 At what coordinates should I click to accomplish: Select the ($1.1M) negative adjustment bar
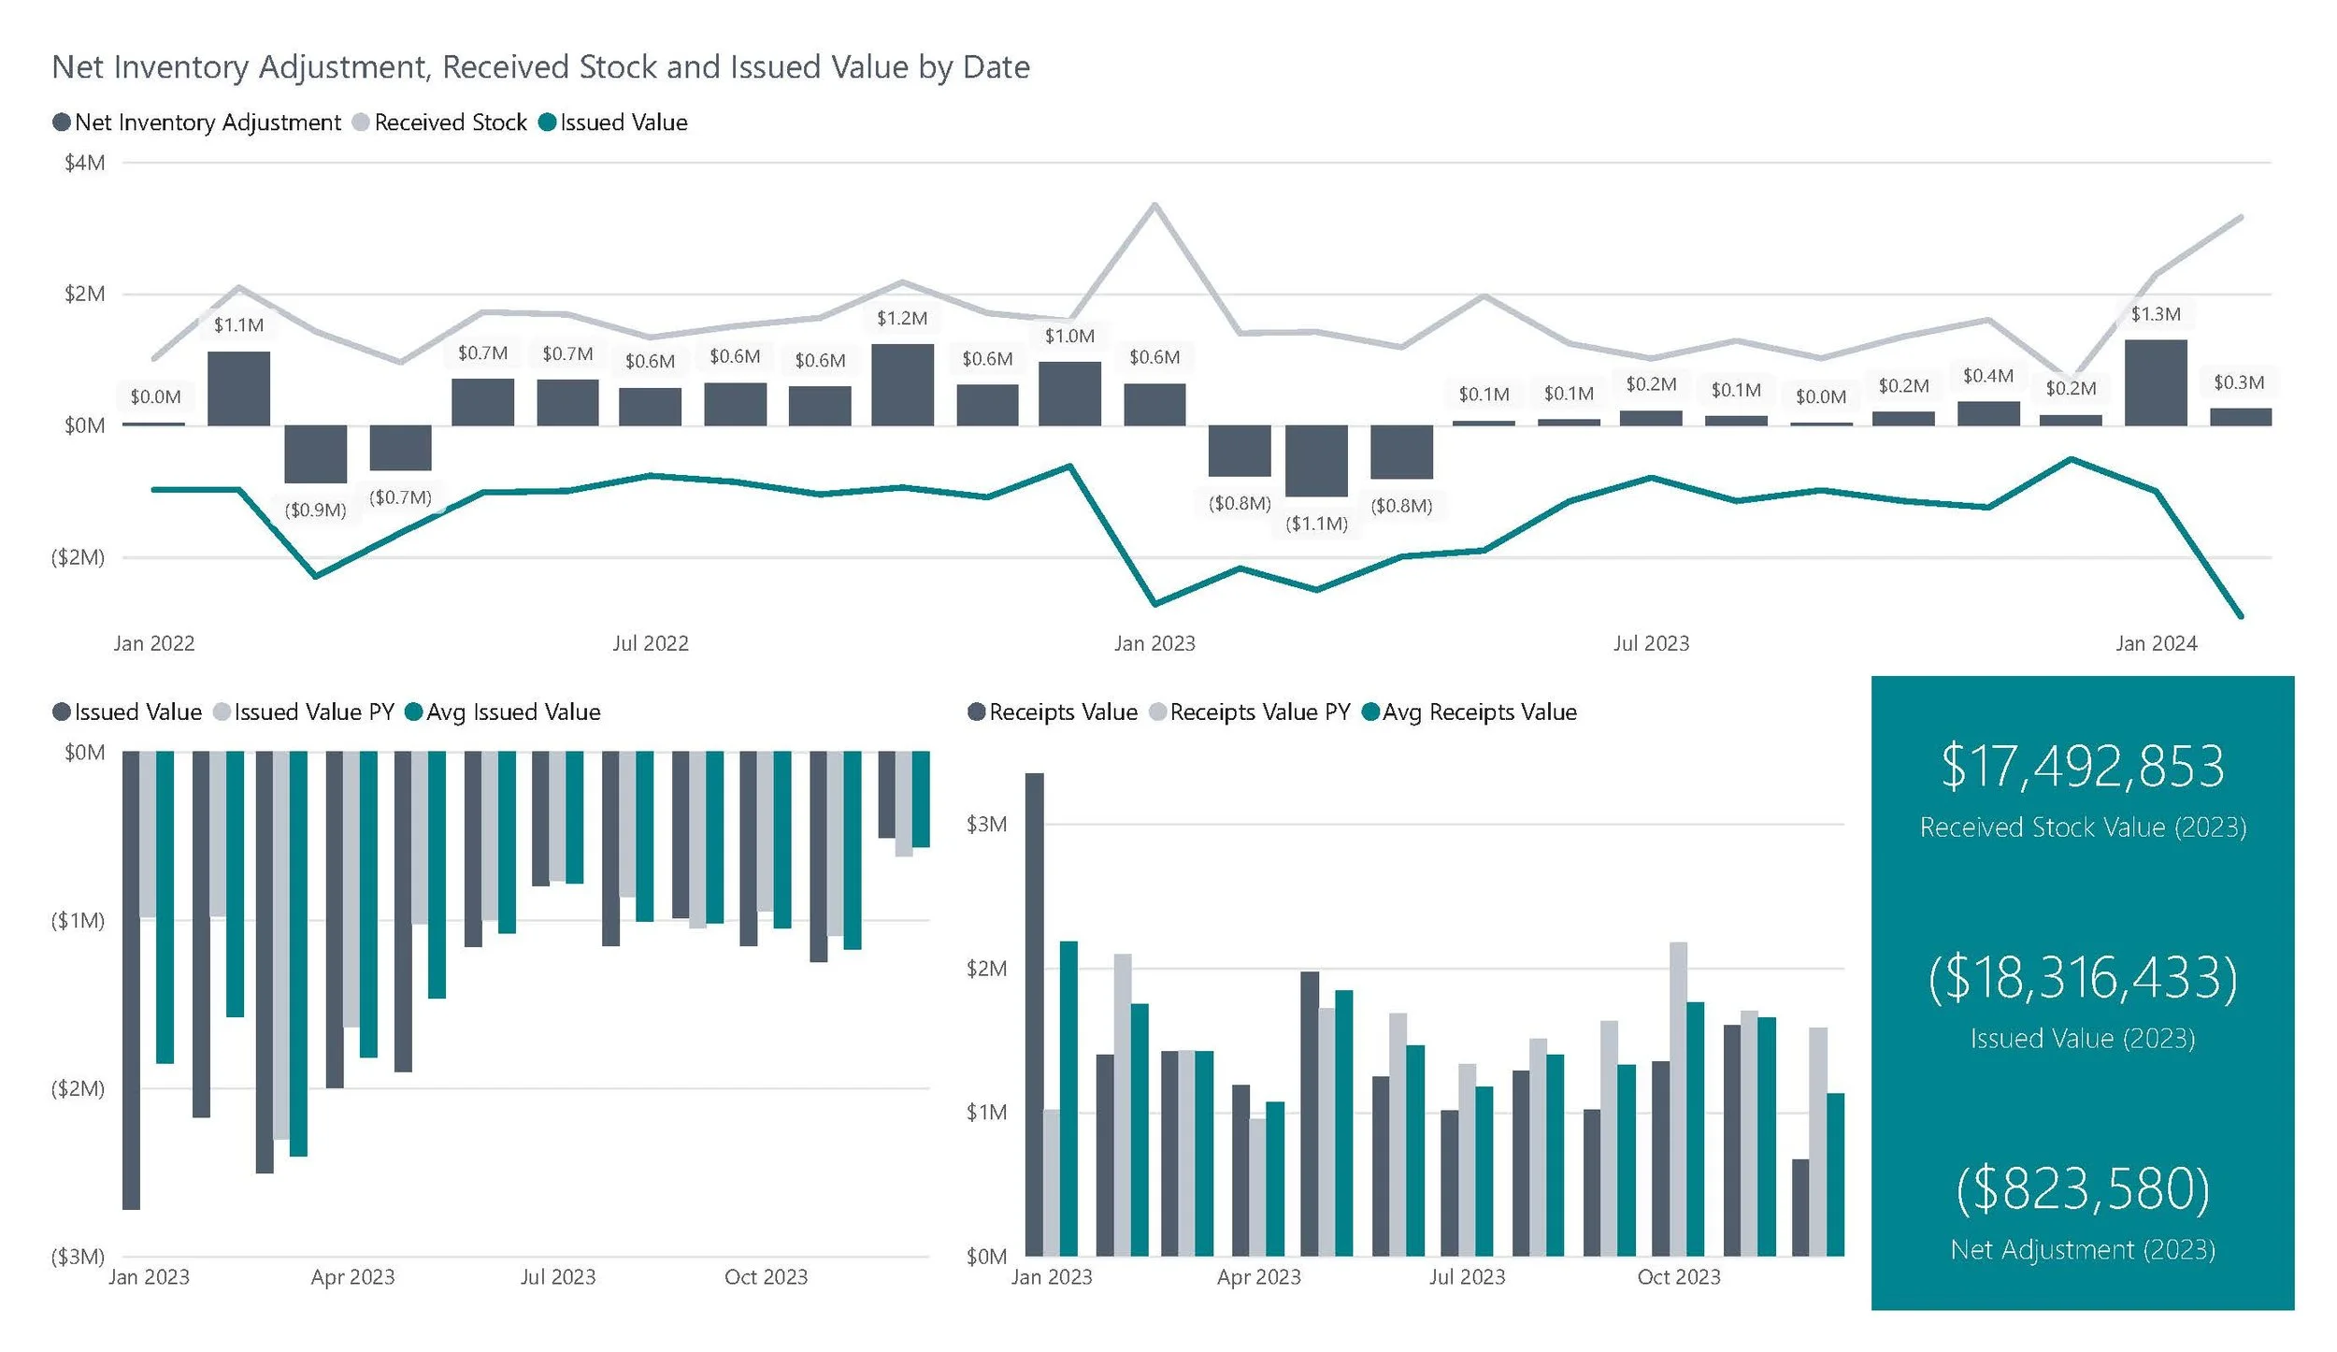1316,460
